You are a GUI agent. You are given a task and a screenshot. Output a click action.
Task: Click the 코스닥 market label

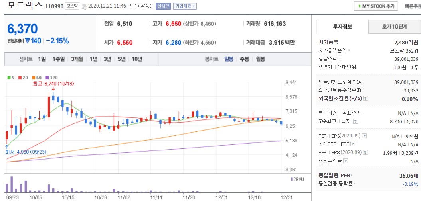[73, 6]
